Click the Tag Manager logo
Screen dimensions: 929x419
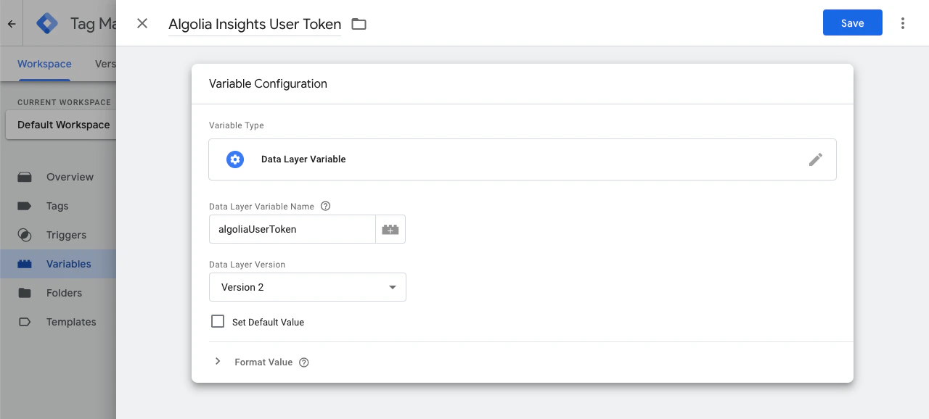pyautogui.click(x=46, y=22)
